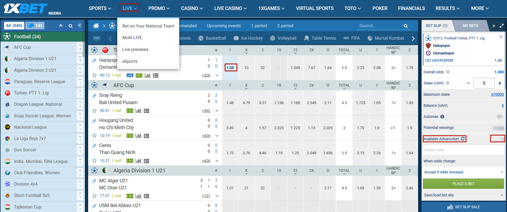Viewport: 507px width, 212px height.
Task: Collapse bet slip with double right arrows
Action: (494, 26)
